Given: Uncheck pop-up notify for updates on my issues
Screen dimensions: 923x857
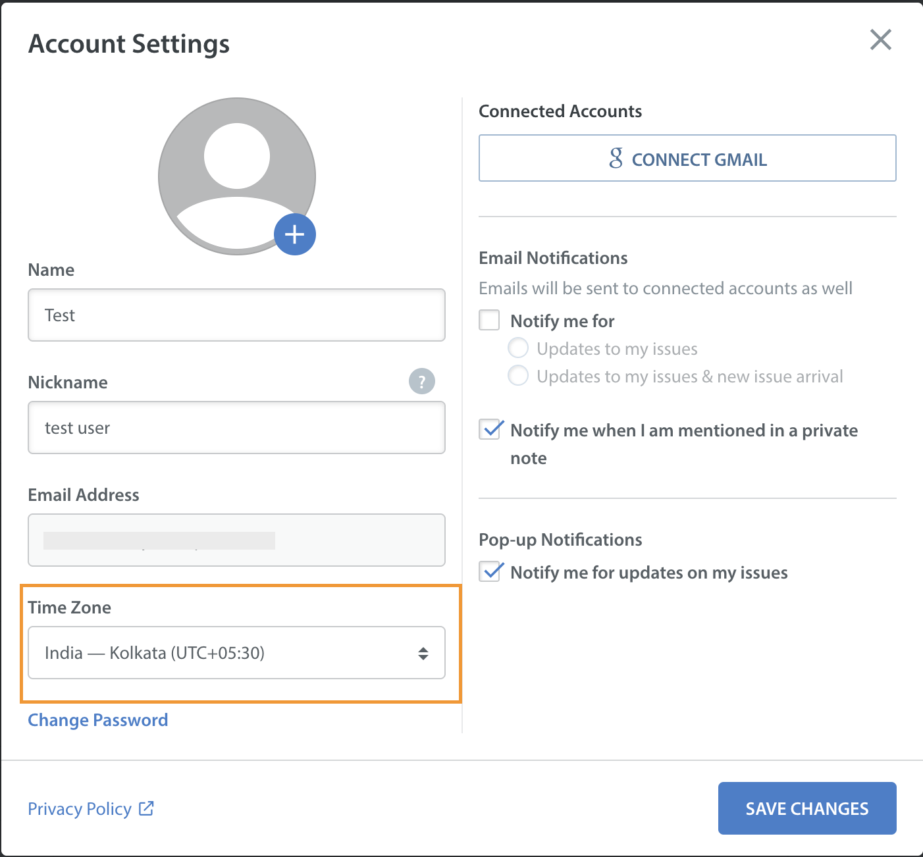Looking at the screenshot, I should 489,571.
